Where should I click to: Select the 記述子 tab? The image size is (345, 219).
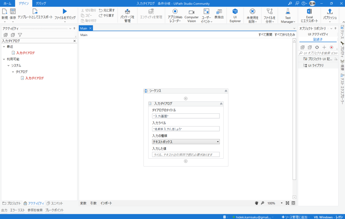[318, 39]
